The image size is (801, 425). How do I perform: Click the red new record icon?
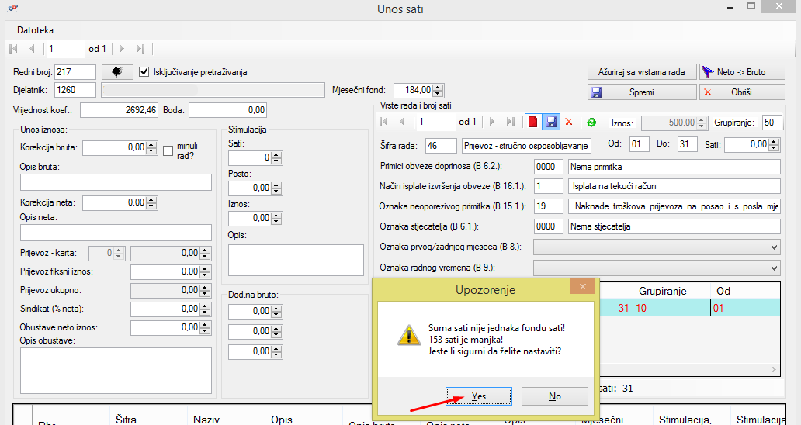(533, 123)
